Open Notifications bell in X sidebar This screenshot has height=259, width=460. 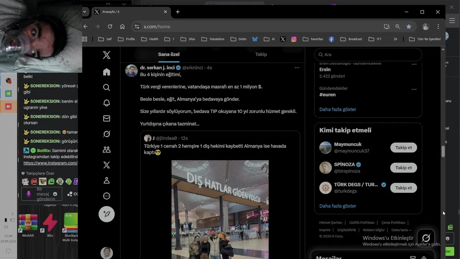coord(106,103)
